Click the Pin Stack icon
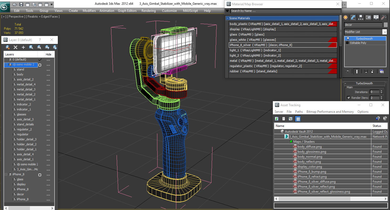The height and width of the screenshot is (210, 390). [x=348, y=71]
